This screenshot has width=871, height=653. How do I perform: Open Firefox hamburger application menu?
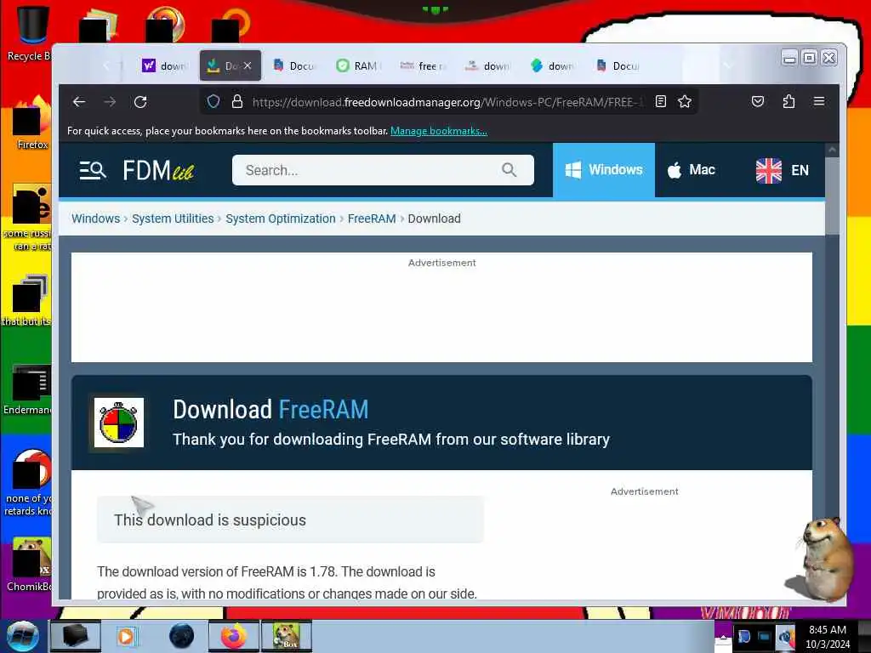tap(819, 102)
